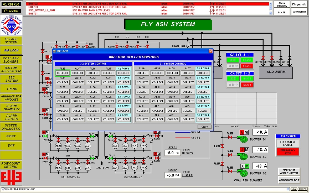309x193 pixels.
Task: Open Diagnostic button
Action: pyautogui.click(x=299, y=4)
